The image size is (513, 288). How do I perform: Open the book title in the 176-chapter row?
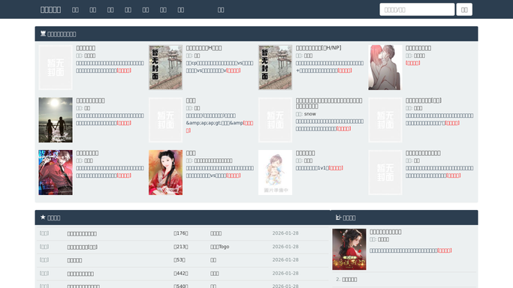(82, 234)
